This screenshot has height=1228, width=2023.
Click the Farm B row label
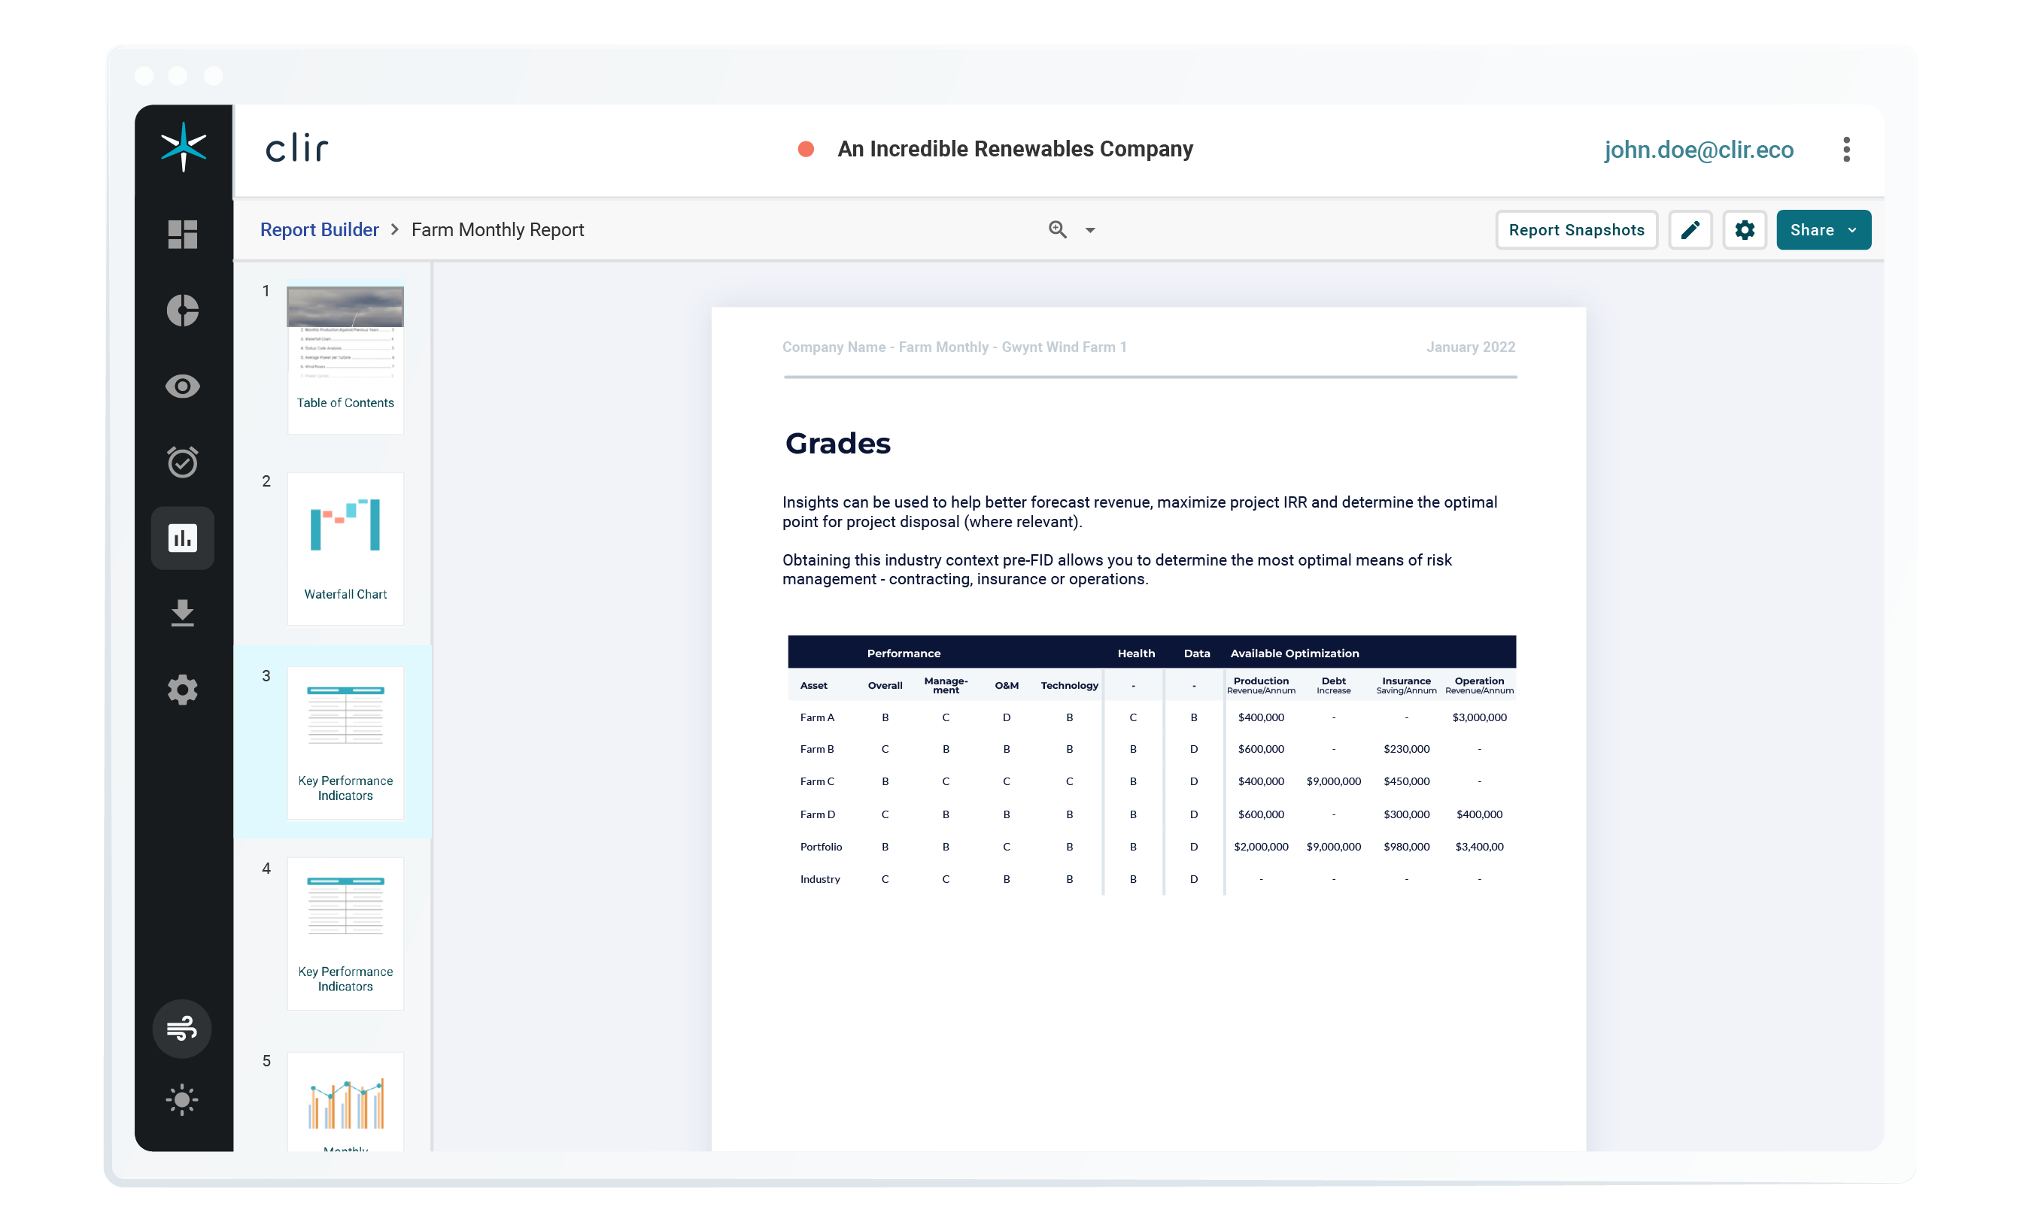click(817, 750)
